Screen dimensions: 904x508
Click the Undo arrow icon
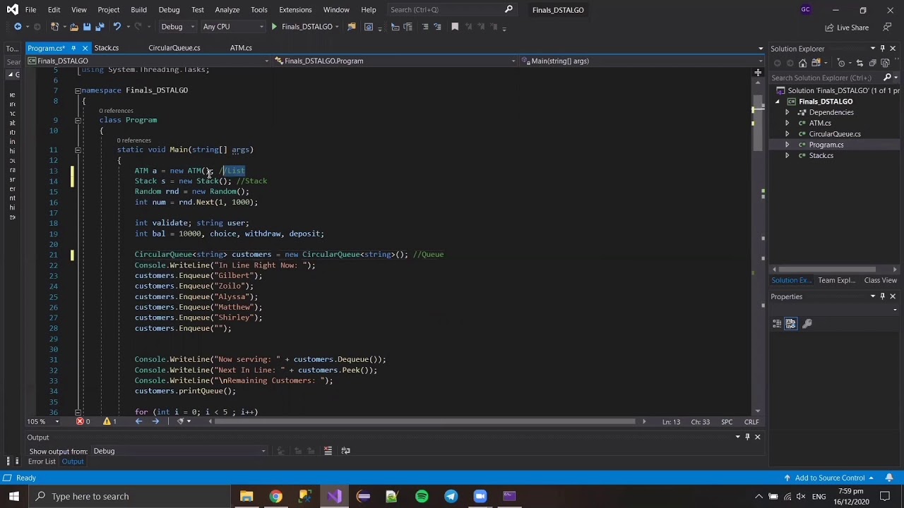click(117, 27)
